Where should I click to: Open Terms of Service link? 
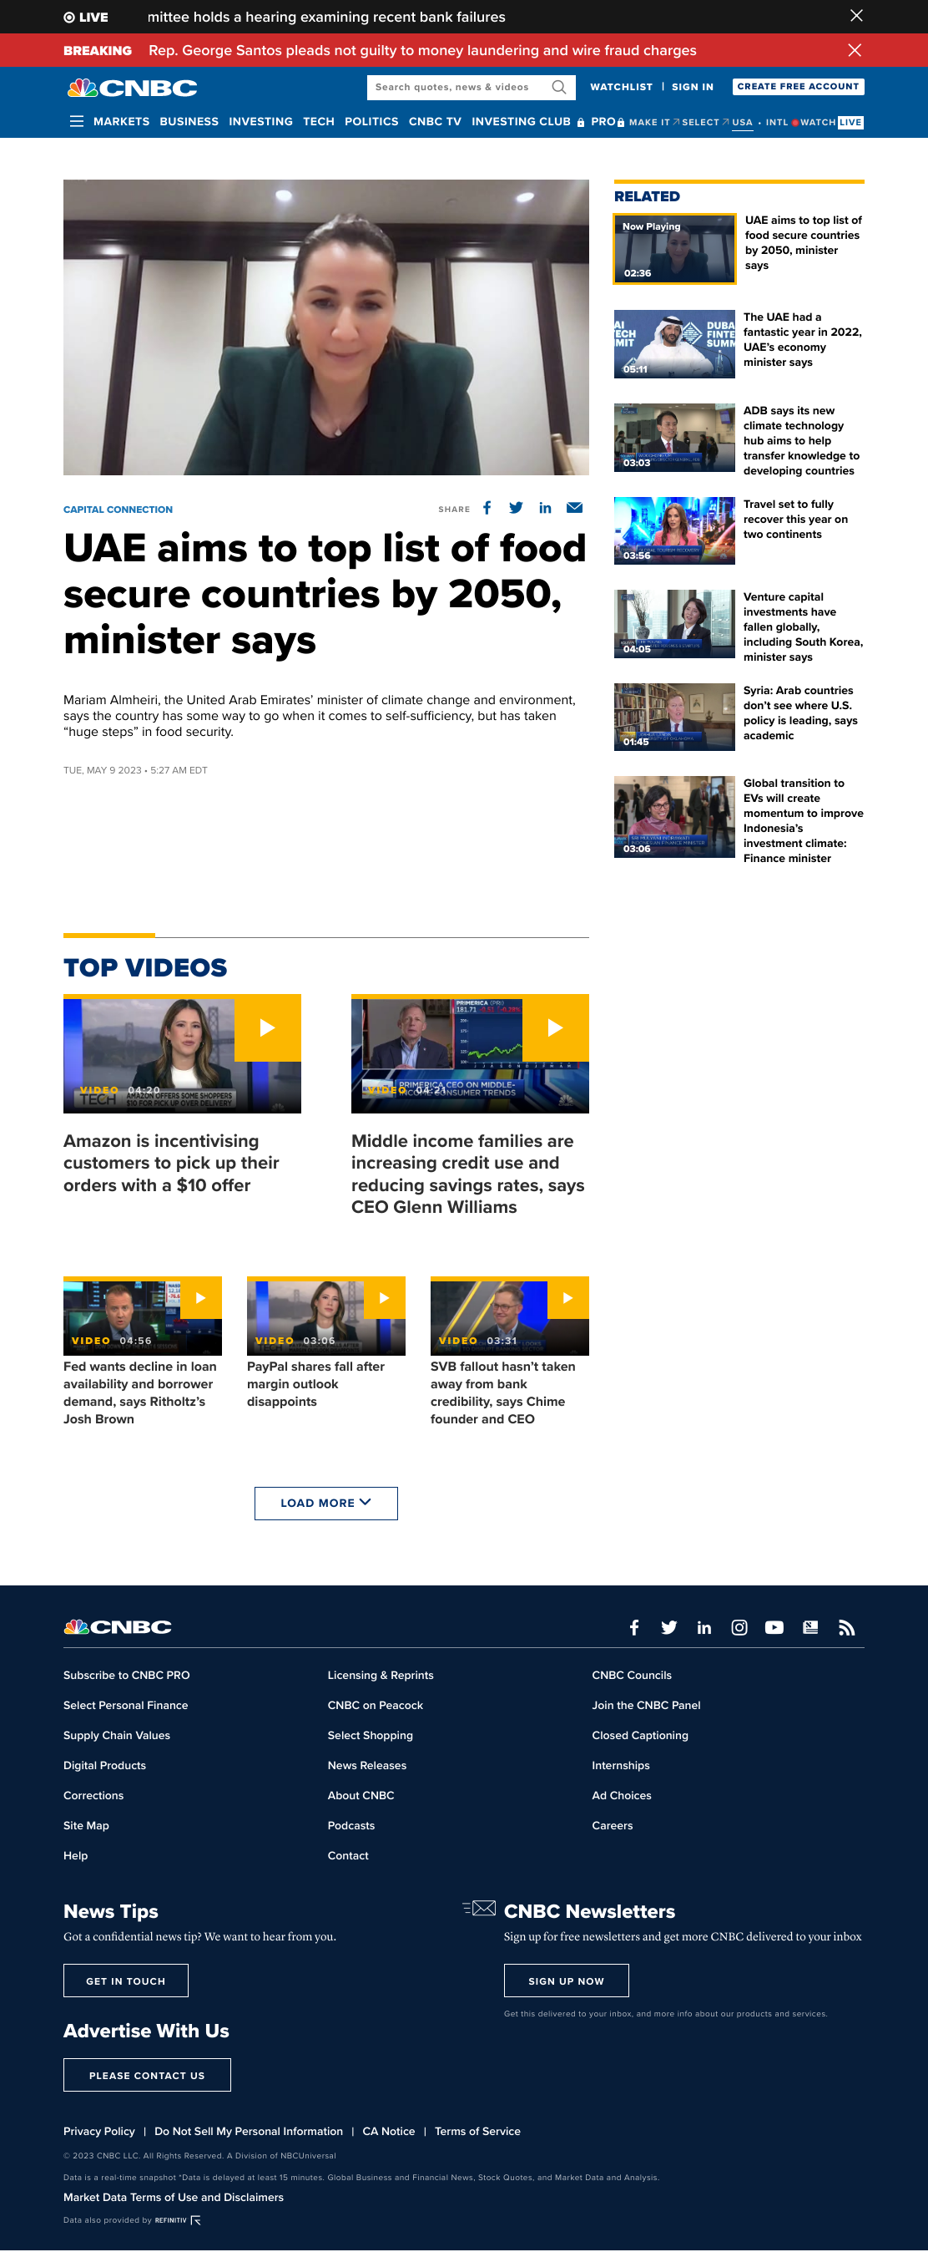tap(477, 2131)
